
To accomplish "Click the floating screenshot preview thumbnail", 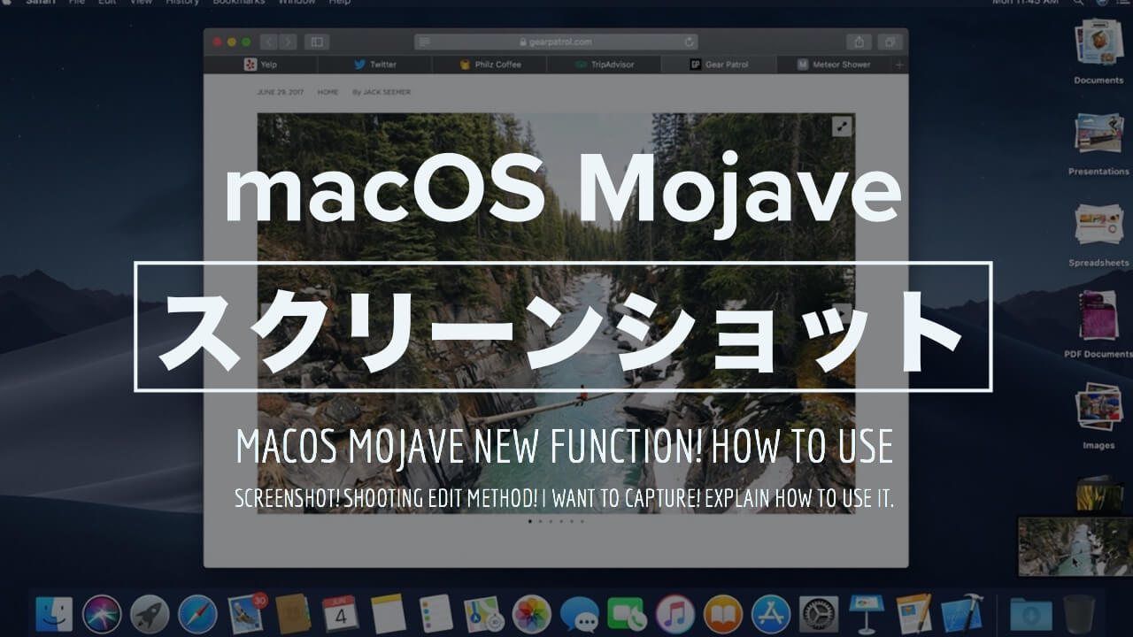I will 1074,546.
